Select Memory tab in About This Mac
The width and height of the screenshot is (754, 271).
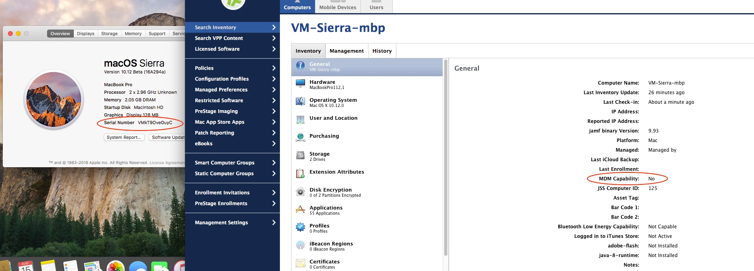(x=133, y=34)
